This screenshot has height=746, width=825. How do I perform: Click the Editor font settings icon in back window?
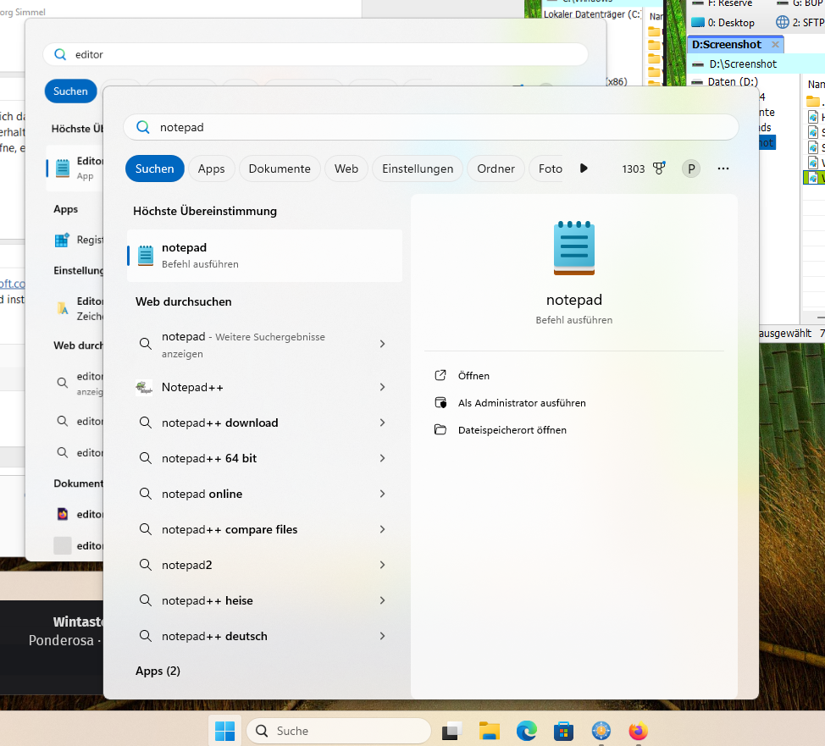pos(63,308)
